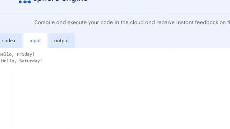The width and height of the screenshot is (230, 129).
Task: Click the word 'Friday' in the input
Action: pyautogui.click(x=24, y=54)
